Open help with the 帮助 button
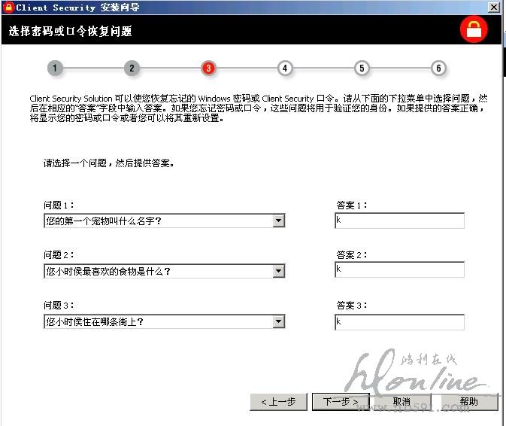The height and width of the screenshot is (426, 506). click(x=468, y=402)
